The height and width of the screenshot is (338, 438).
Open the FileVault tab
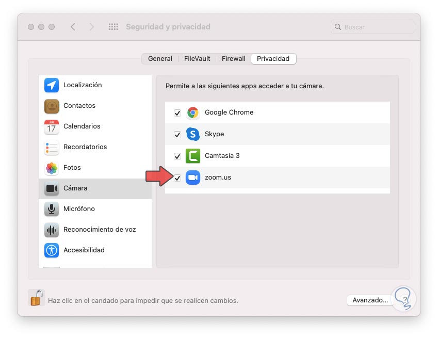pos(197,58)
